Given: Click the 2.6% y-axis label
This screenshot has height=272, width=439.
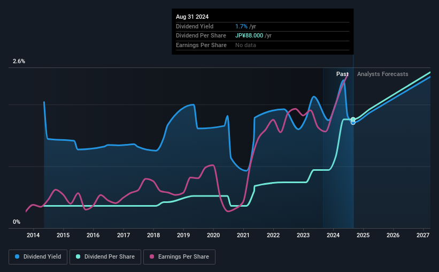Looking at the screenshot, I should (x=19, y=62).
